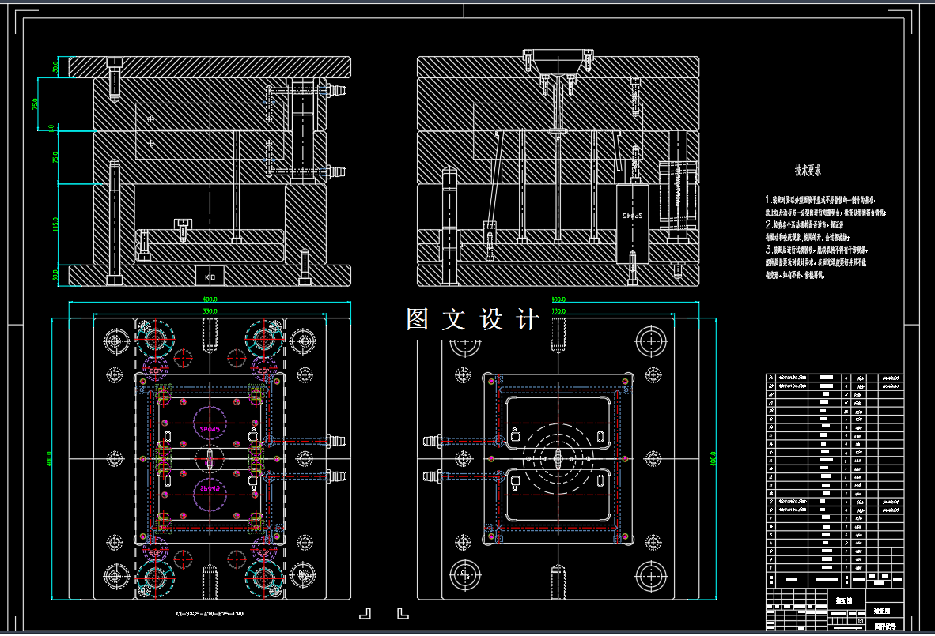Select the concentric dashed circles in the cavity plan view
This screenshot has height=636, width=935.
558,458
